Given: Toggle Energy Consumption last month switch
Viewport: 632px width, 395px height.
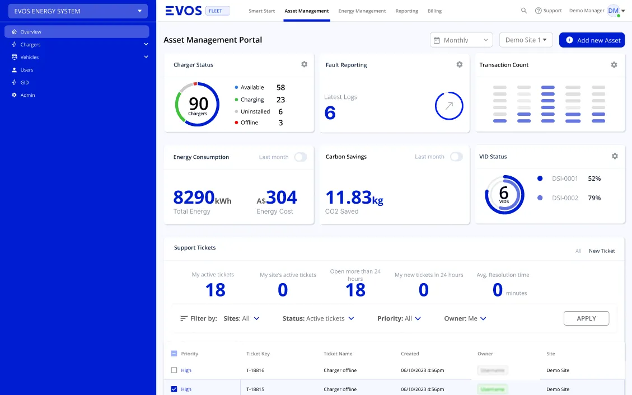Looking at the screenshot, I should coord(300,157).
